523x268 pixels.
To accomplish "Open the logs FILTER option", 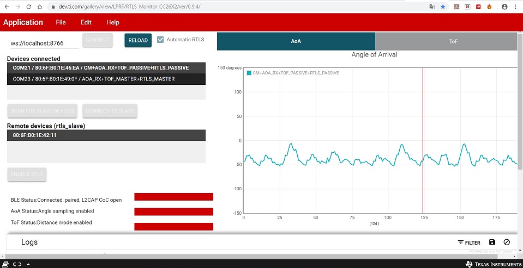I will 469,243.
